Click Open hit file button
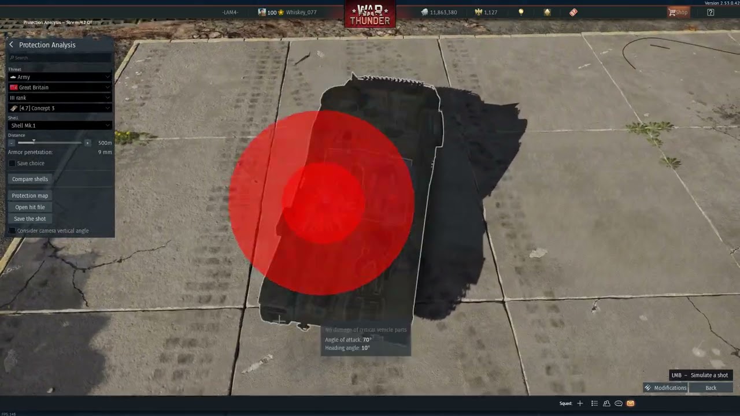This screenshot has height=416, width=740. (30, 207)
